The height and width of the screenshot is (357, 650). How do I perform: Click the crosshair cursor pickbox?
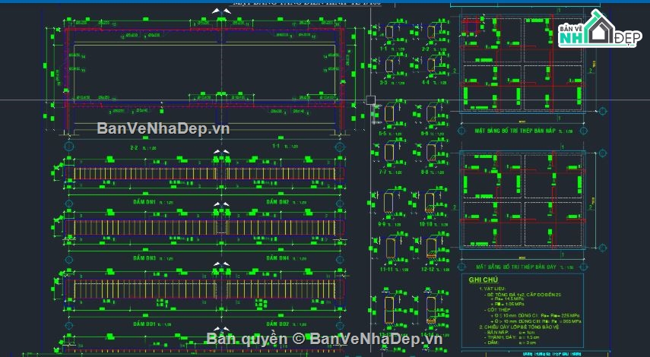[370, 100]
